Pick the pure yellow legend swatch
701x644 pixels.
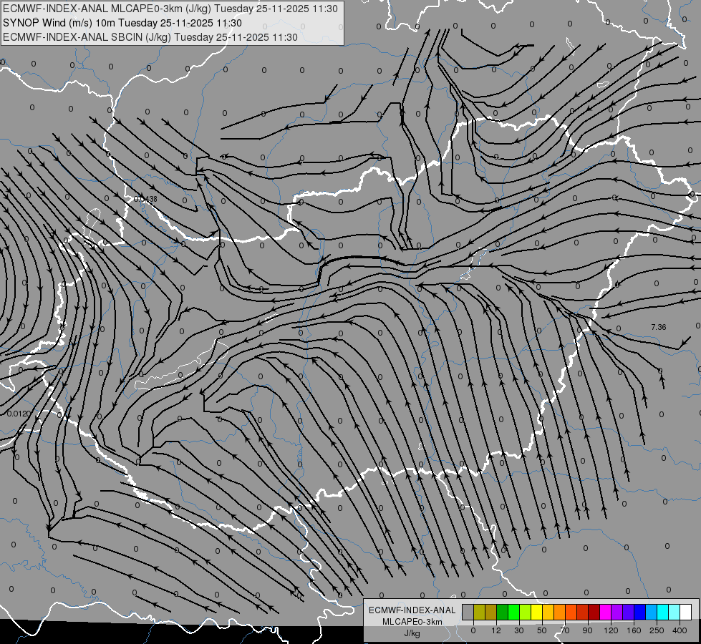click(536, 612)
